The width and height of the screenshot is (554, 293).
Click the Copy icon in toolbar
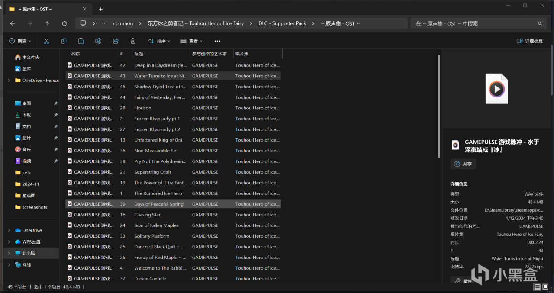click(64, 41)
